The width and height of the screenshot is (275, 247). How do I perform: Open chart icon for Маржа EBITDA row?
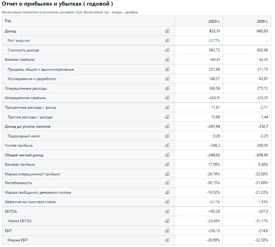[167, 221]
